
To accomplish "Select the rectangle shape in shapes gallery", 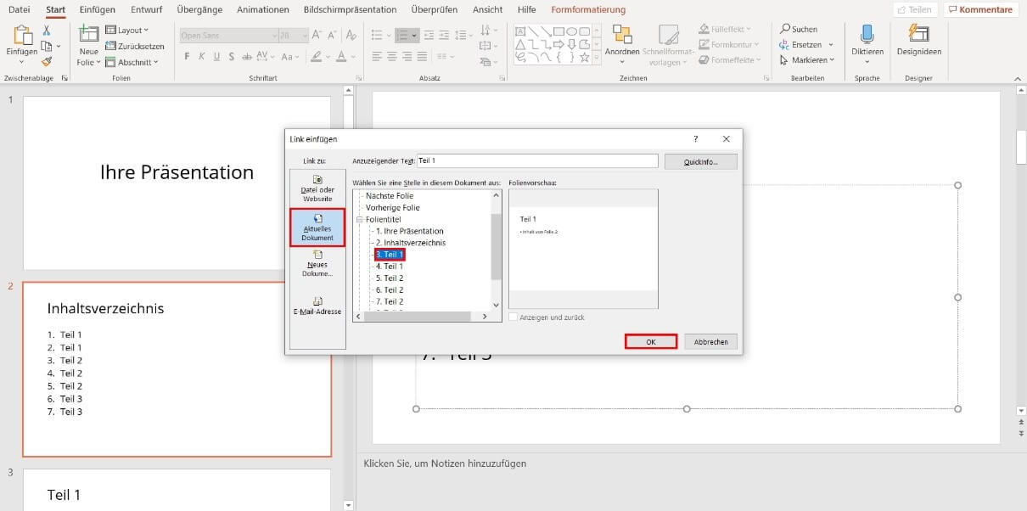I will [x=559, y=31].
